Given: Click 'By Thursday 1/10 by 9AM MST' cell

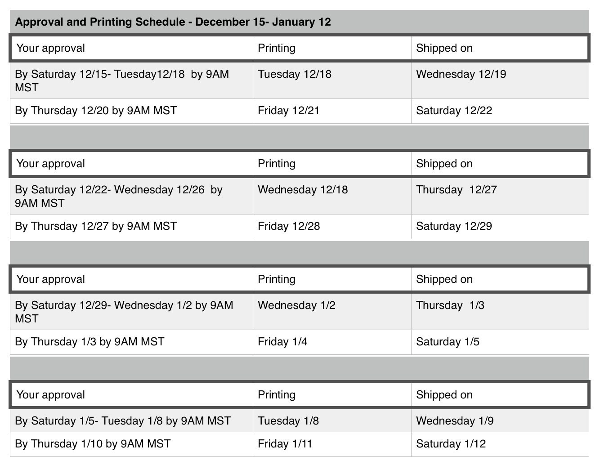Looking at the screenshot, I should point(132,444).
